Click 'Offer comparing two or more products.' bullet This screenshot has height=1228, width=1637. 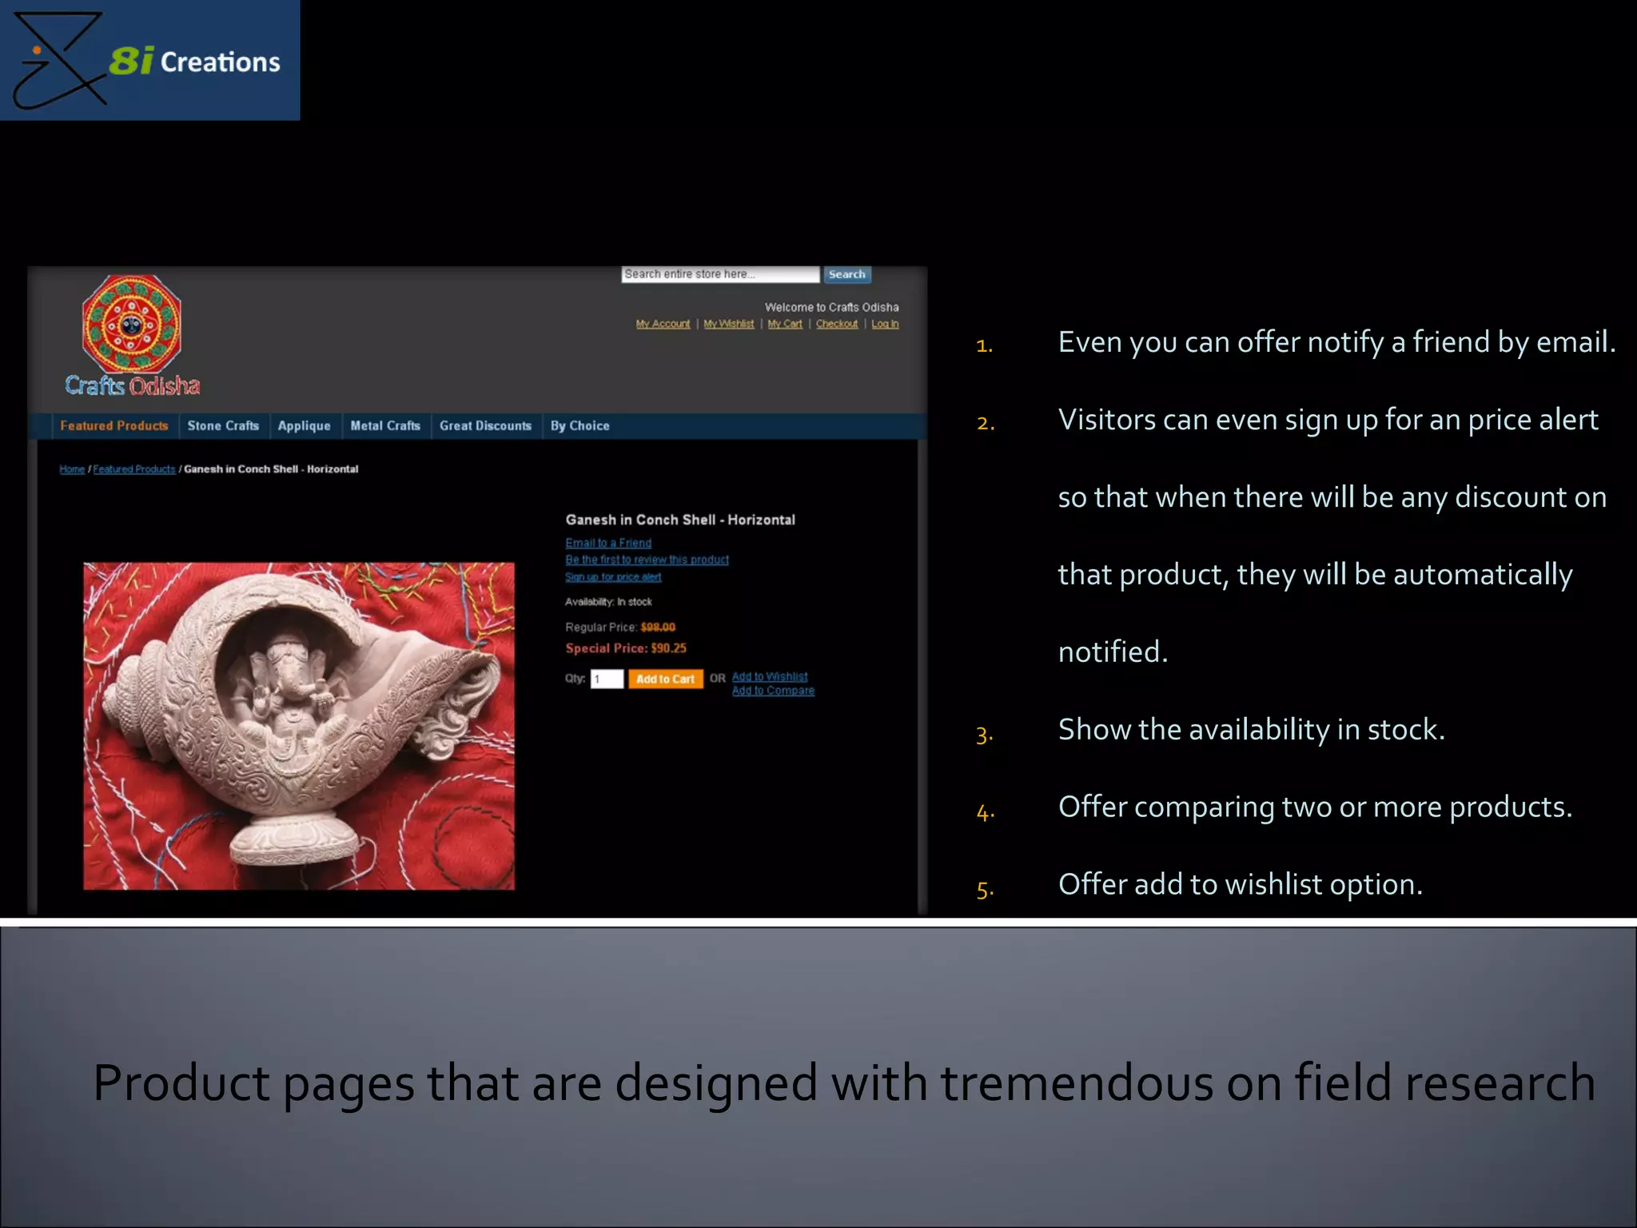[1315, 807]
